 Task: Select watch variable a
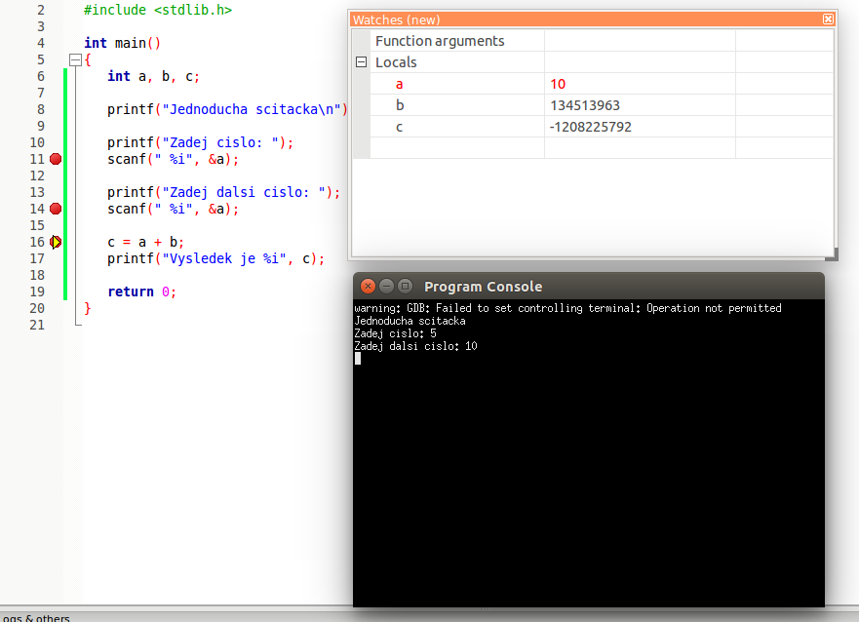coord(400,84)
